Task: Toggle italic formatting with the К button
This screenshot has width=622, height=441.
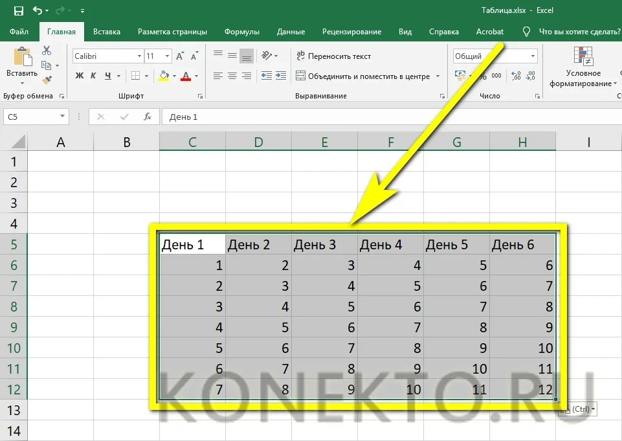Action: click(x=94, y=76)
